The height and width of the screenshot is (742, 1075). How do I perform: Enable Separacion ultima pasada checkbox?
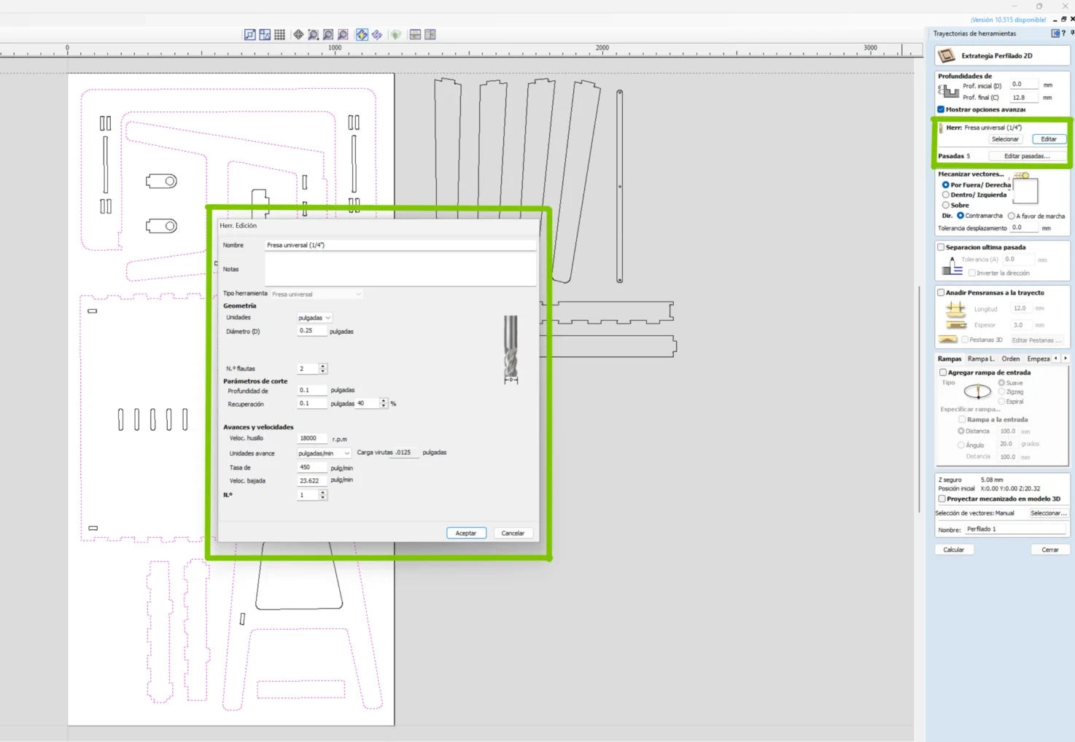tap(941, 247)
